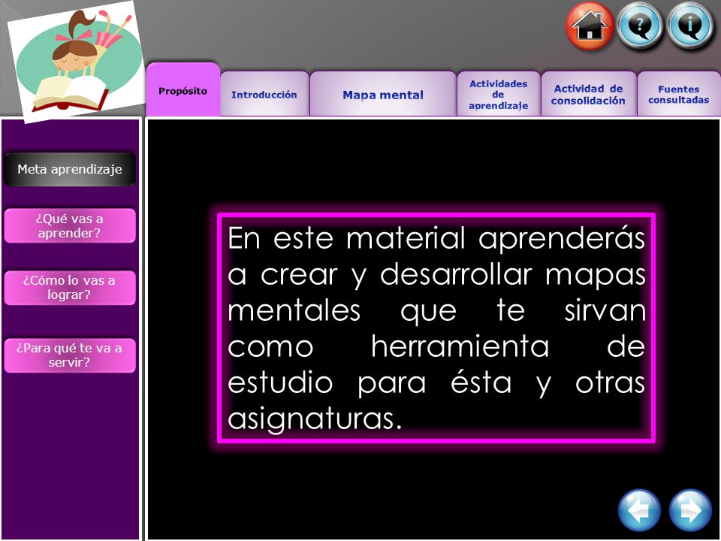The width and height of the screenshot is (721, 541).
Task: Go back with the left arrow
Action: click(640, 511)
